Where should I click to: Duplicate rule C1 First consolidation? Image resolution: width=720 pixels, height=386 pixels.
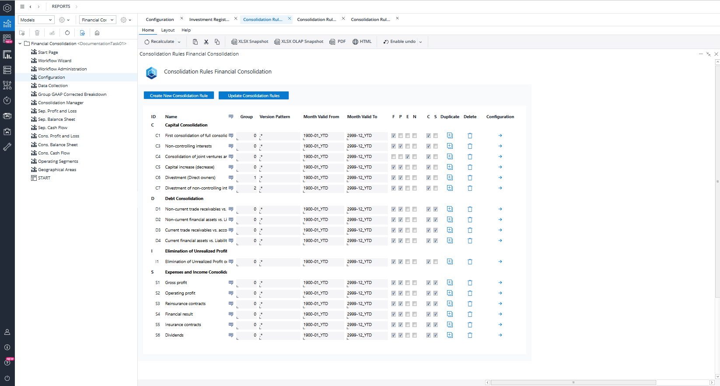coord(450,136)
